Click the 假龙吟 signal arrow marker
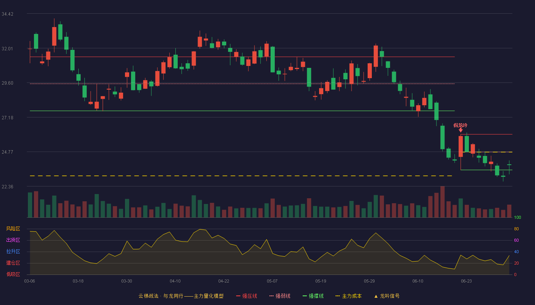 click(460, 130)
